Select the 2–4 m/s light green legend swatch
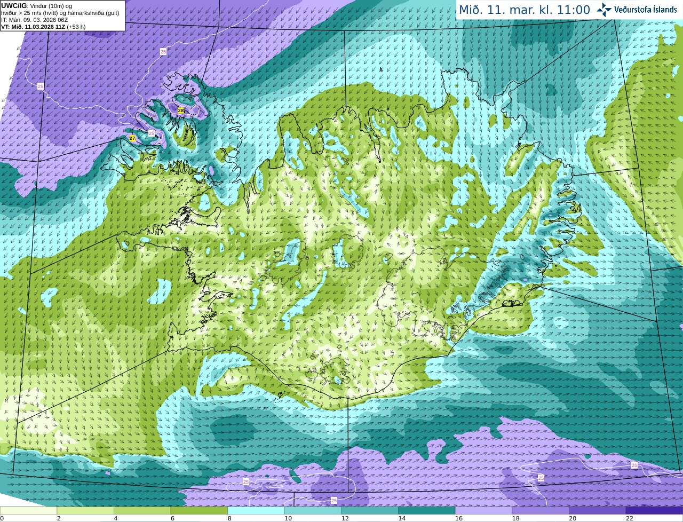 [x=85, y=510]
